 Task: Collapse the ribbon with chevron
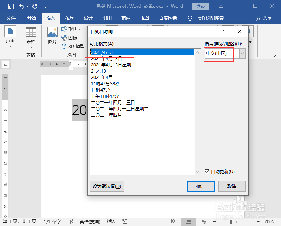(x=275, y=56)
